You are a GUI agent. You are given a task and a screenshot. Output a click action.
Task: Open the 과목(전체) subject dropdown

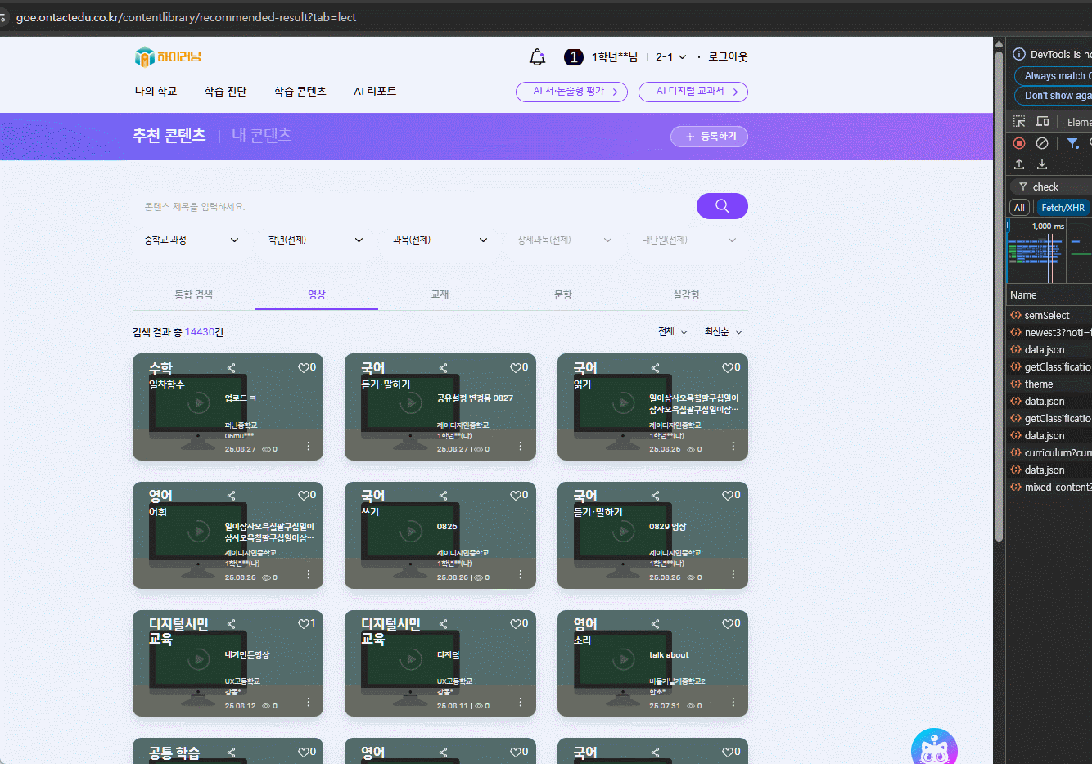(x=440, y=240)
